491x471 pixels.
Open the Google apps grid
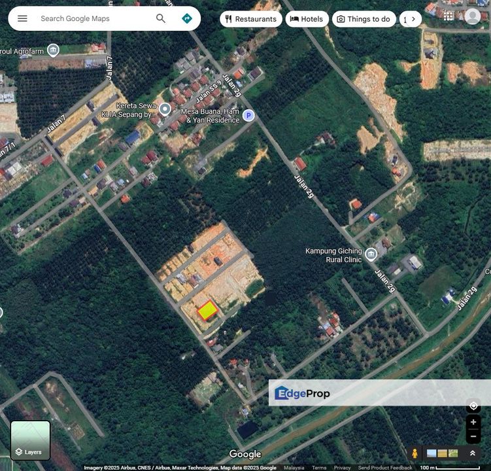tap(449, 16)
